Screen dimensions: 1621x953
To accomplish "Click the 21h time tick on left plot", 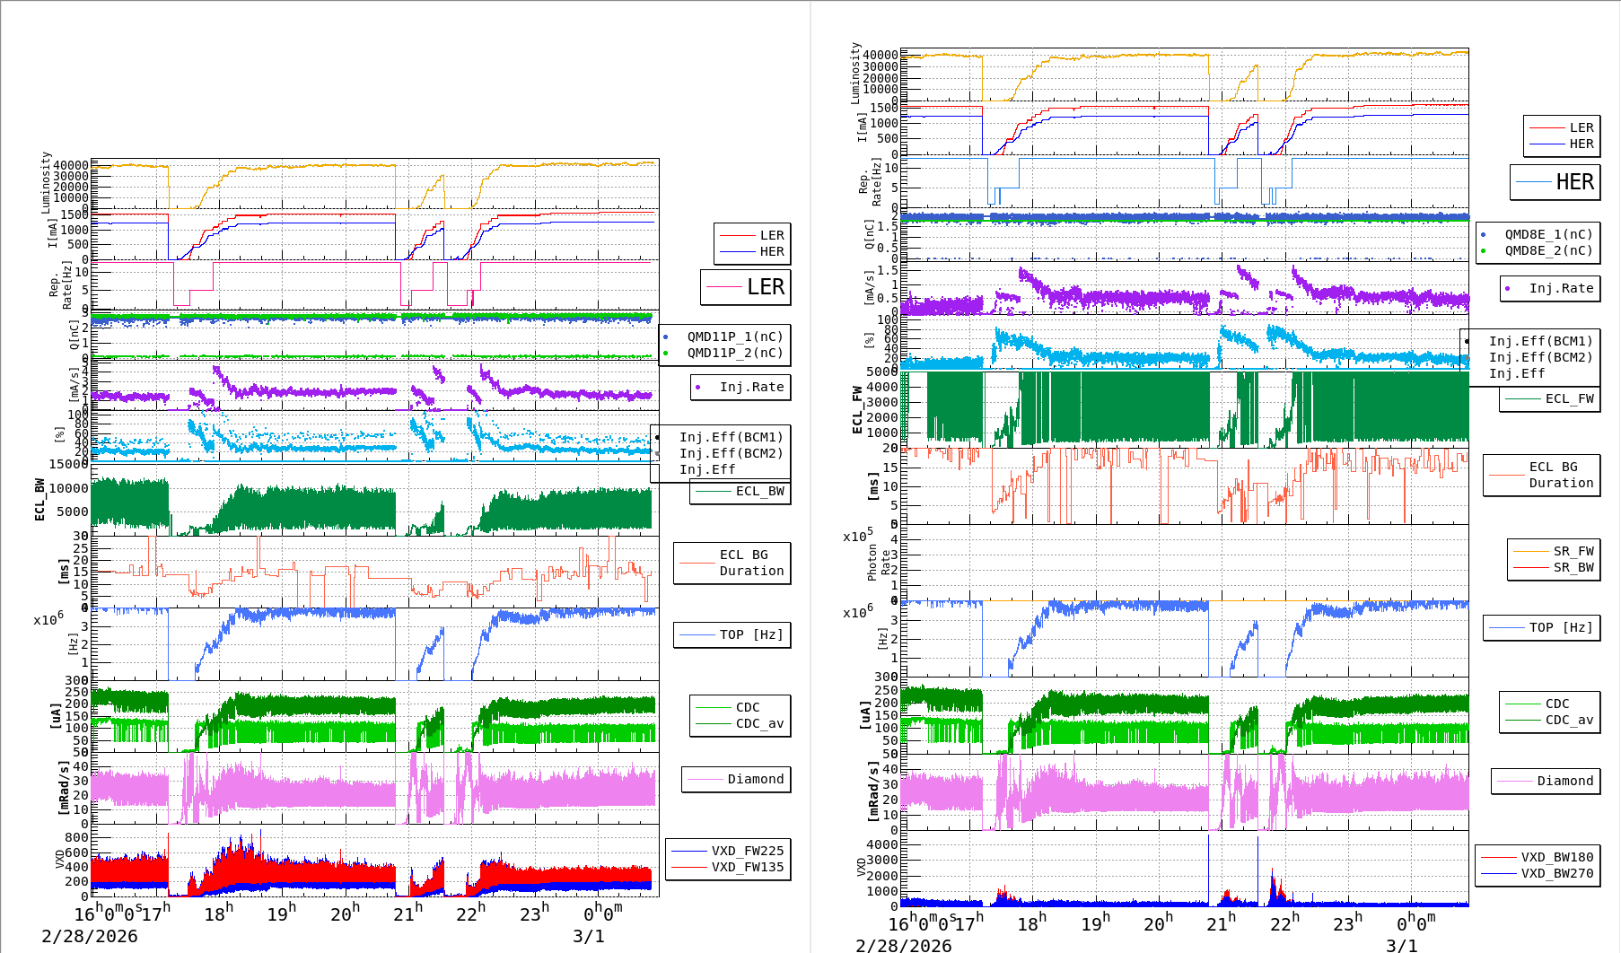I will (407, 914).
